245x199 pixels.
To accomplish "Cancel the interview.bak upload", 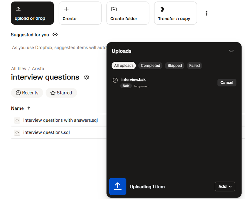I will [227, 83].
